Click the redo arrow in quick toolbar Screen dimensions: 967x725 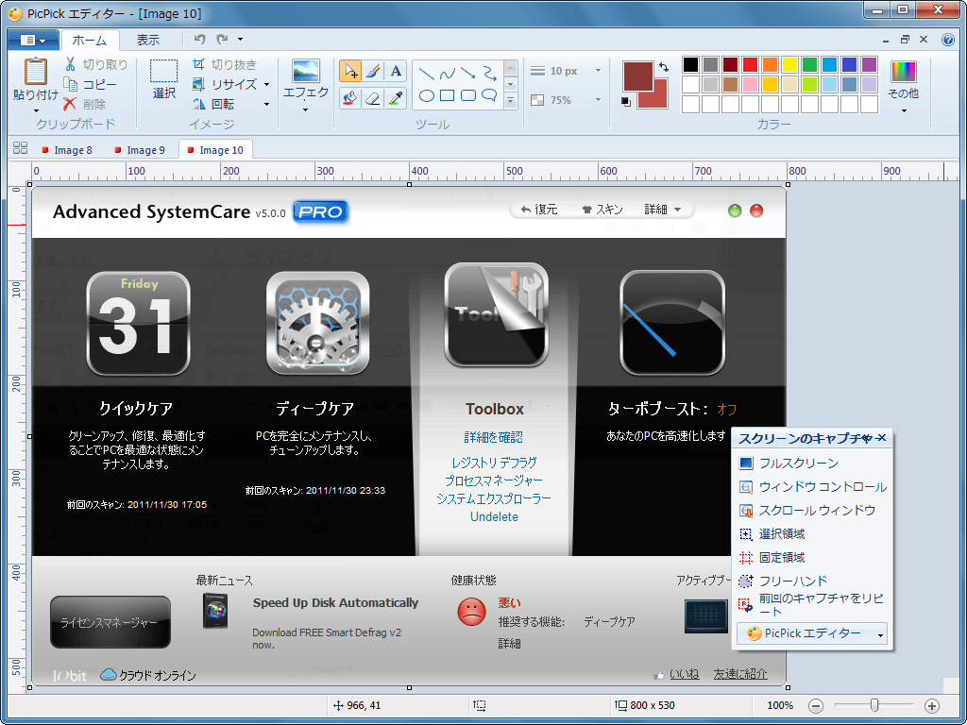tap(222, 39)
